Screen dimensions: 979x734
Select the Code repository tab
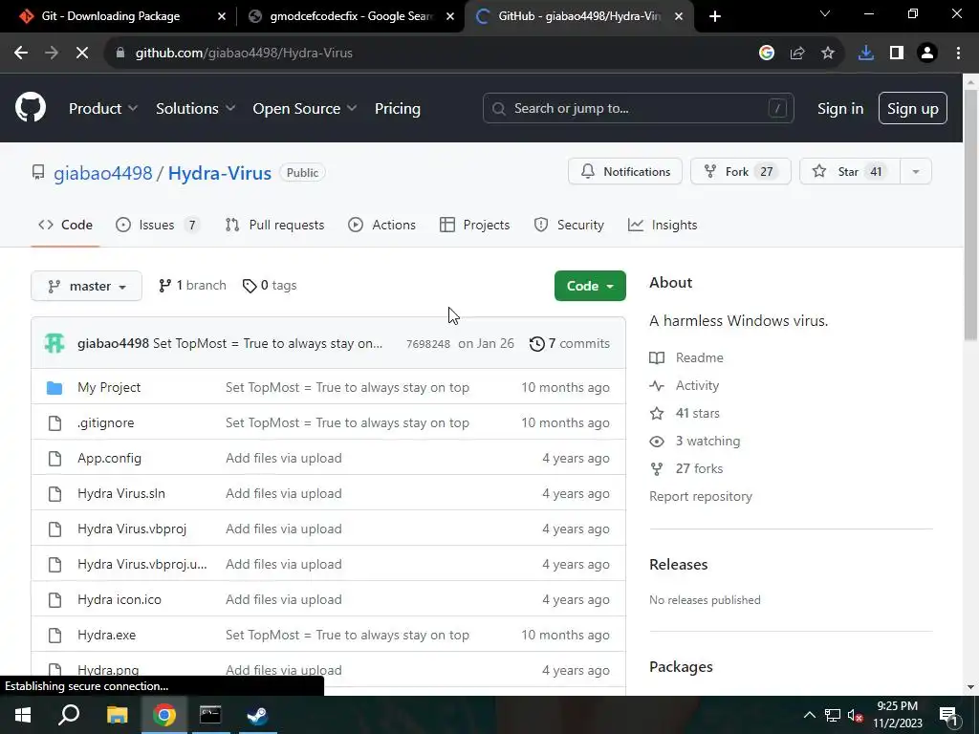tap(66, 225)
